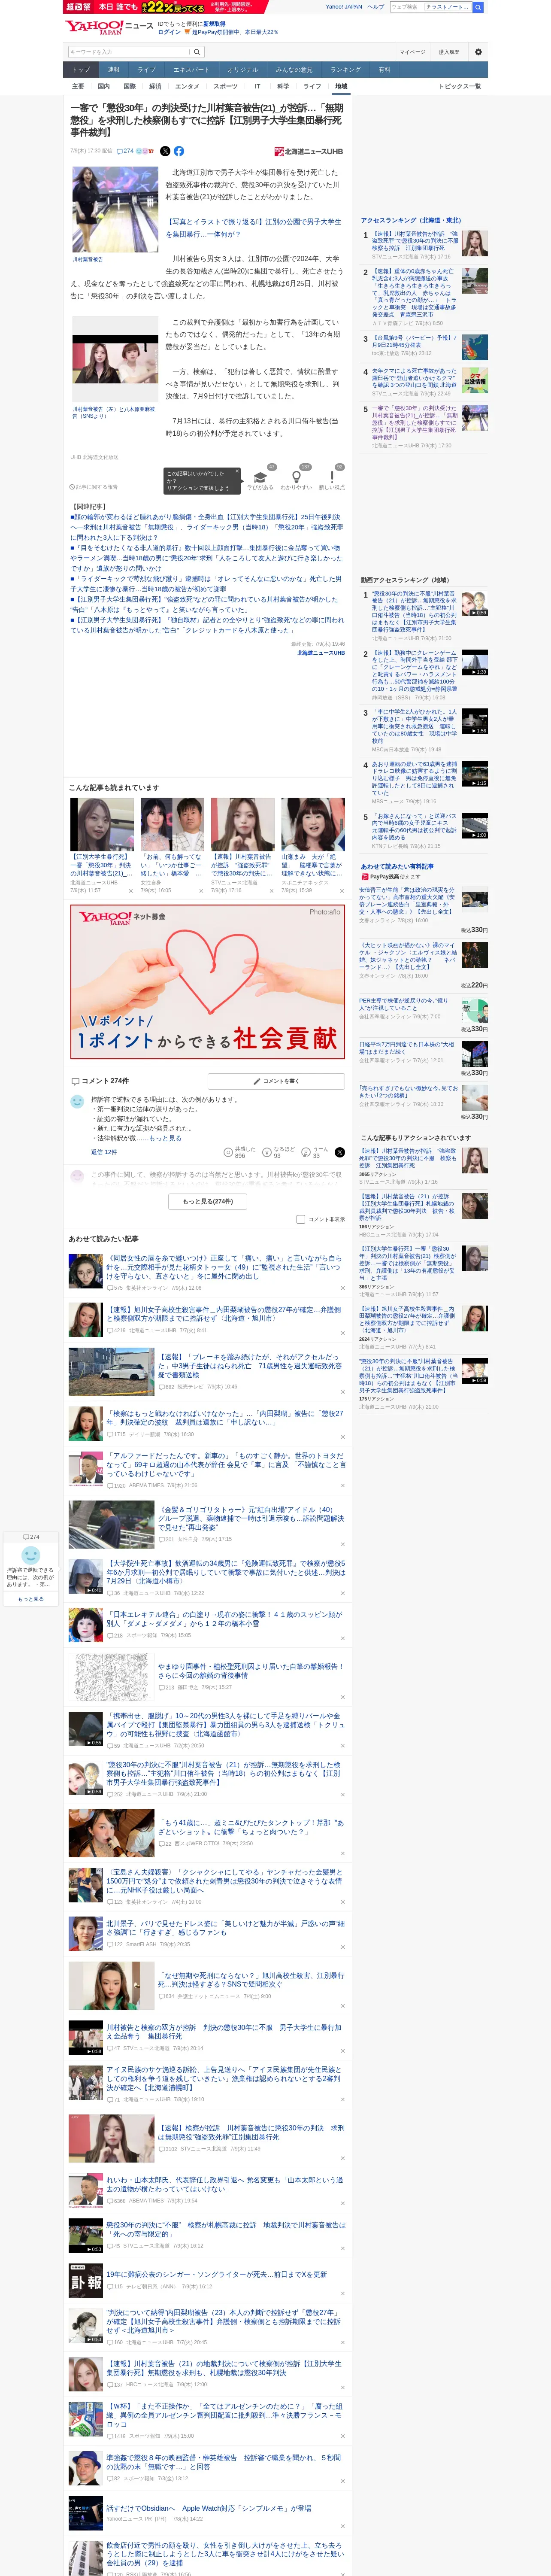Click the Yahoo! JAPAN News logo
This screenshot has height=2576, width=551.
(109, 27)
